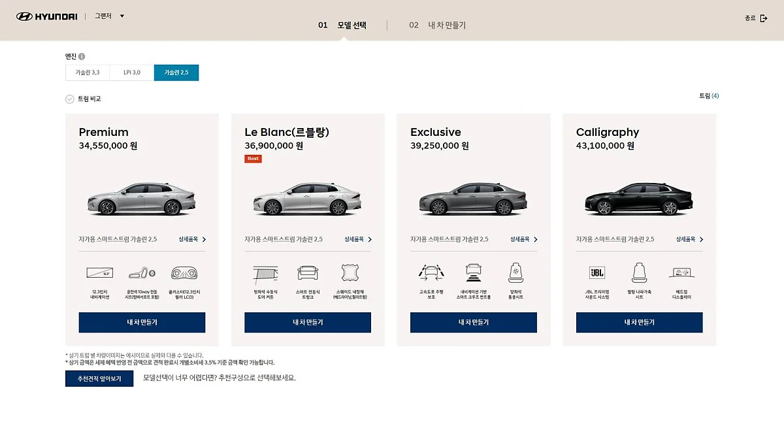This screenshot has height=441, width=784.
Task: Click the 운전석 10way 전동 시트 icon
Action: coord(142,273)
